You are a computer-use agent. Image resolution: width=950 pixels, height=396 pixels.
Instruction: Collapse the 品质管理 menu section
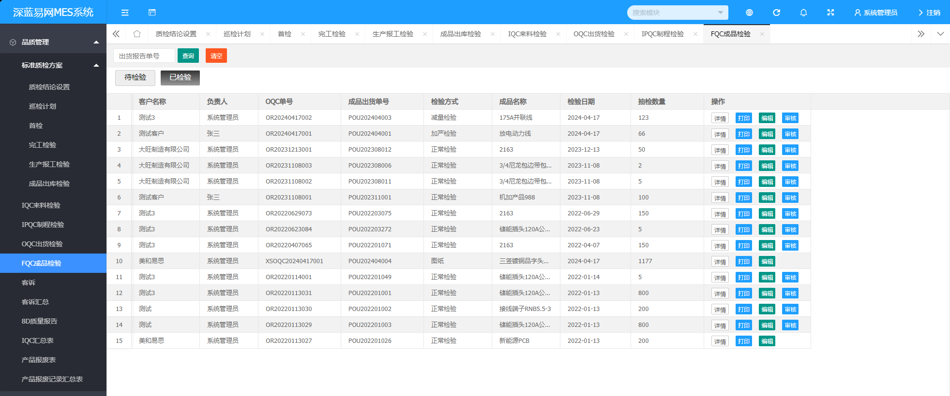click(x=53, y=42)
